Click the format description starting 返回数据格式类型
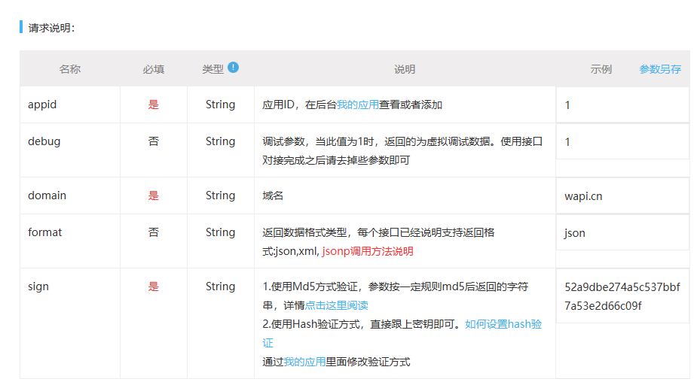The height and width of the screenshot is (388, 700). (x=378, y=241)
